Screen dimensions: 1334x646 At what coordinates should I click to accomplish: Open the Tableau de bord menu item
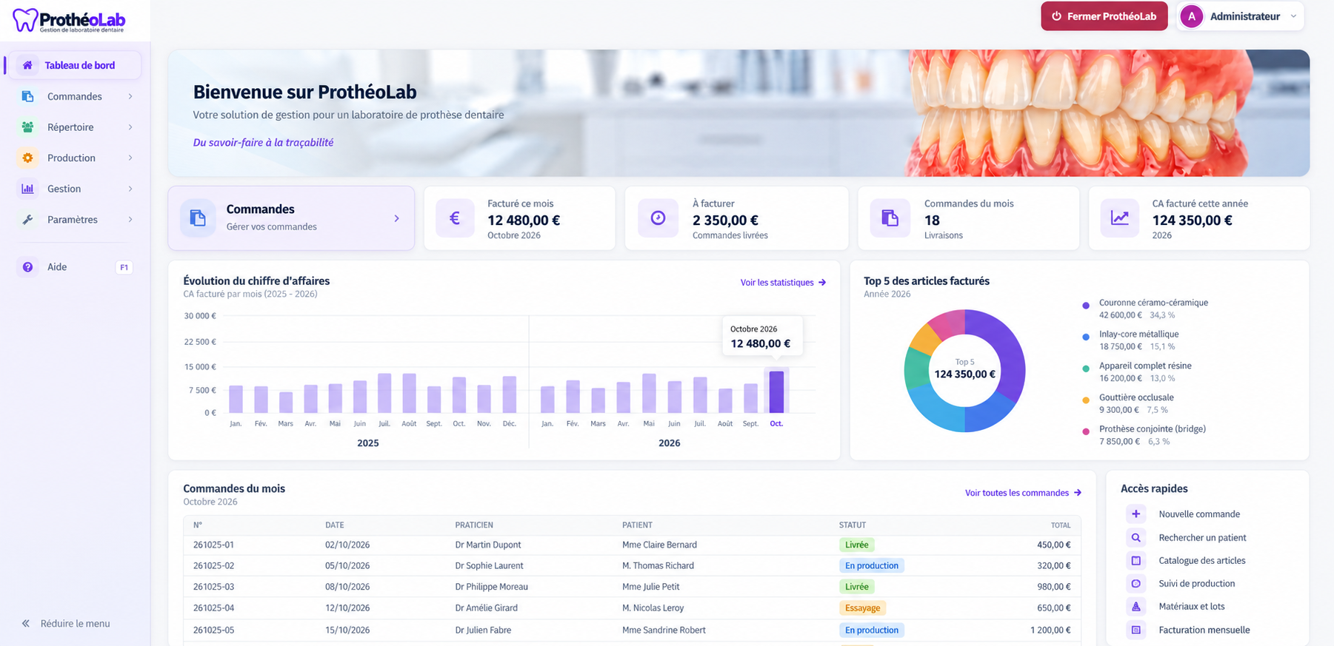coord(73,65)
